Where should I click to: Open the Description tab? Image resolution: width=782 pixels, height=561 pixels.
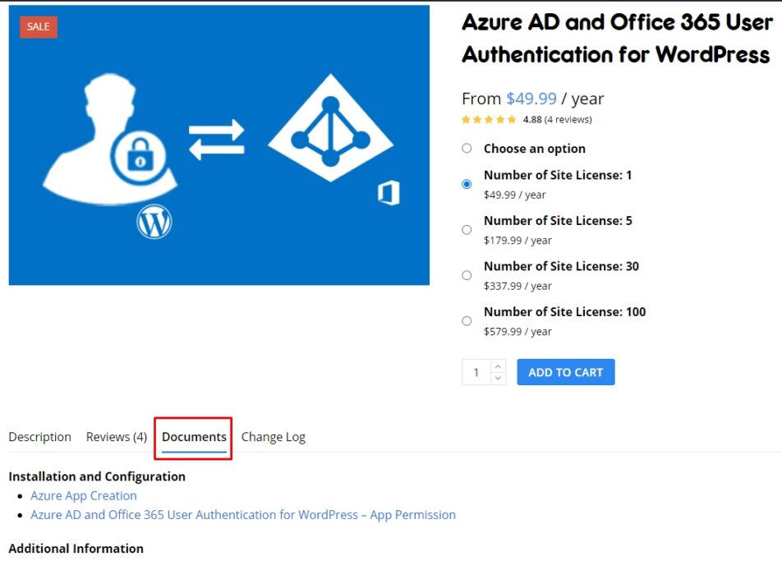(40, 437)
